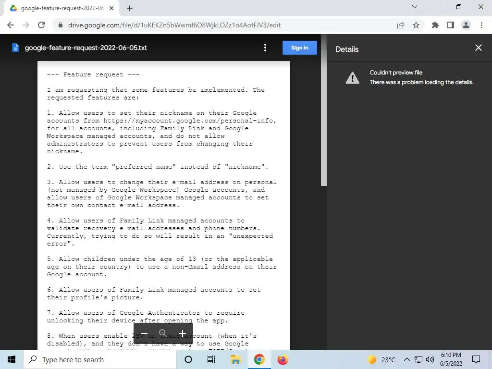The height and width of the screenshot is (369, 492).
Task: Launch Firefox from the taskbar
Action: pyautogui.click(x=283, y=359)
